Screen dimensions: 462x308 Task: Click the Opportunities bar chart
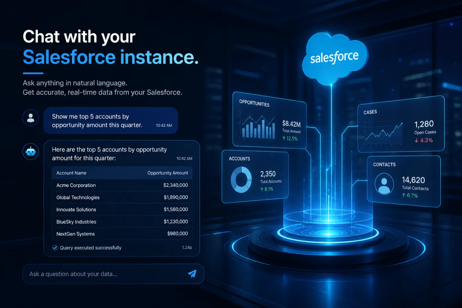[x=258, y=127]
